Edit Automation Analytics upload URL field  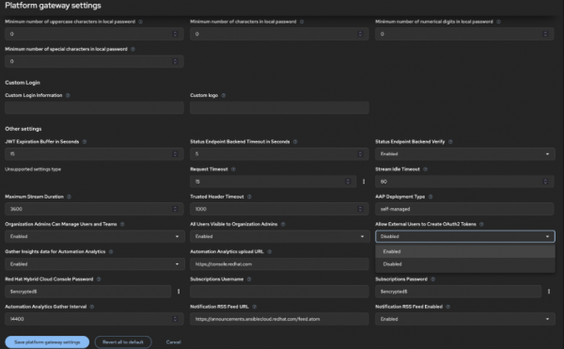279,264
